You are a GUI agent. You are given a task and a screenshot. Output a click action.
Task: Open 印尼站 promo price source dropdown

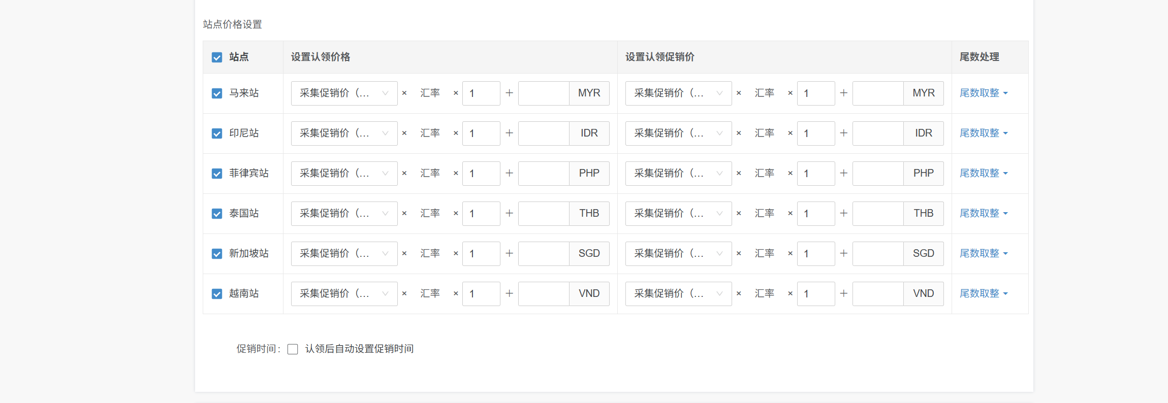[678, 133]
